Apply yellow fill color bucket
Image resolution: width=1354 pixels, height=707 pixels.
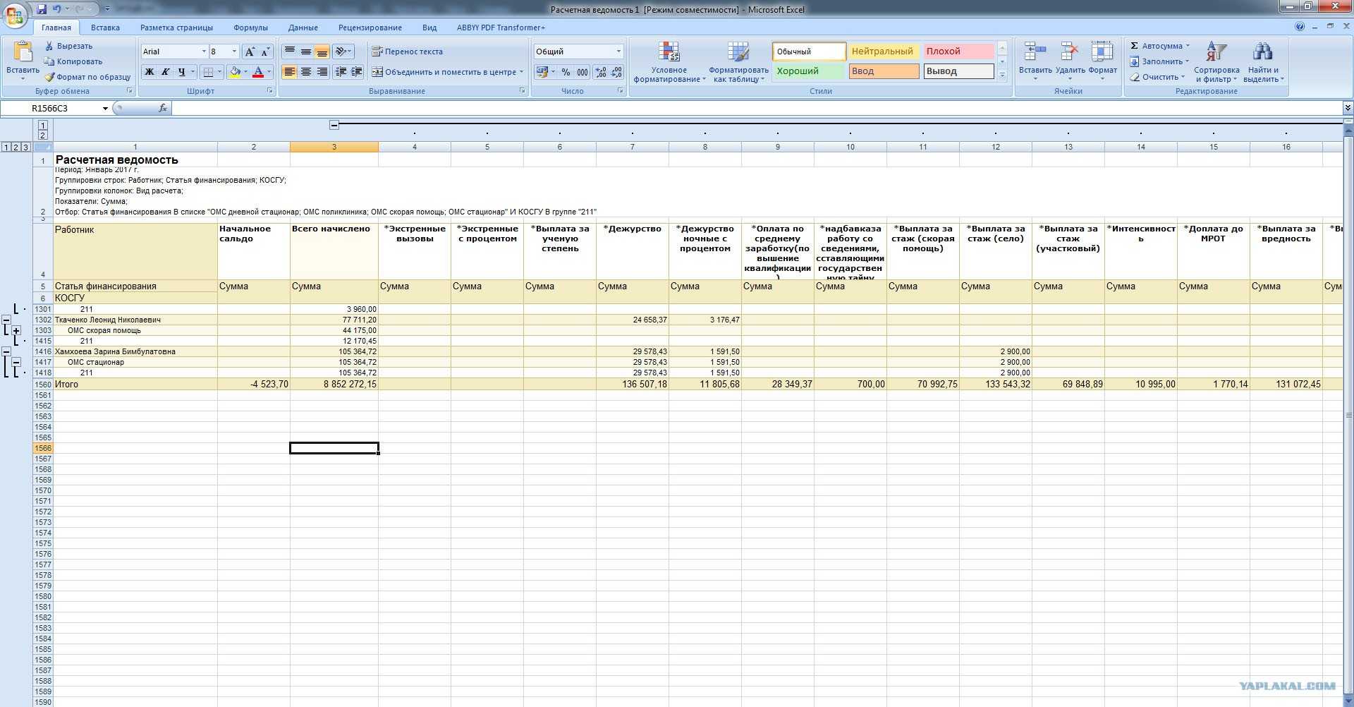point(235,72)
